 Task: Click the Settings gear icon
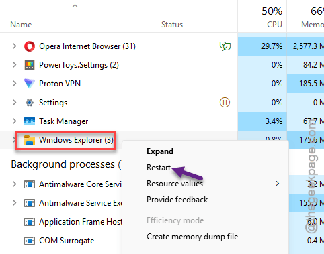tap(30, 103)
